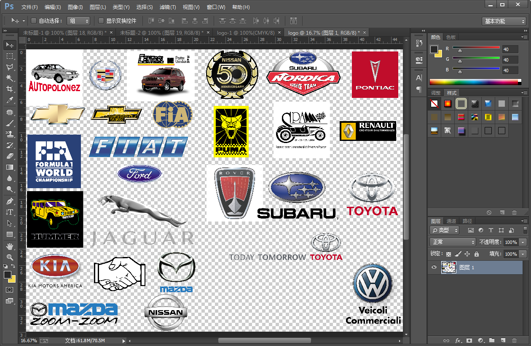Viewport: 531px width, 346px height.
Task: Select the Clone Stamp tool
Action: pyautogui.click(x=10, y=134)
